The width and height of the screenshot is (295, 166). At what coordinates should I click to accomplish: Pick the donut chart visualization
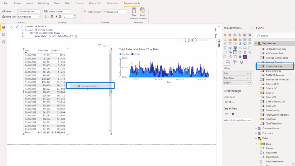tap(245, 44)
